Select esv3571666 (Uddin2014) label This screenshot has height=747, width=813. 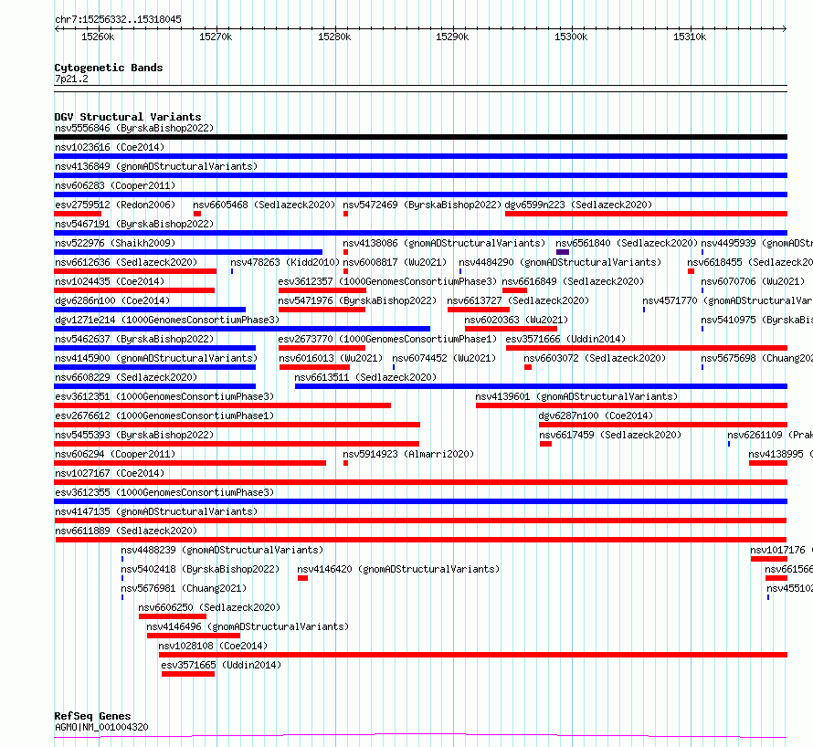565,339
